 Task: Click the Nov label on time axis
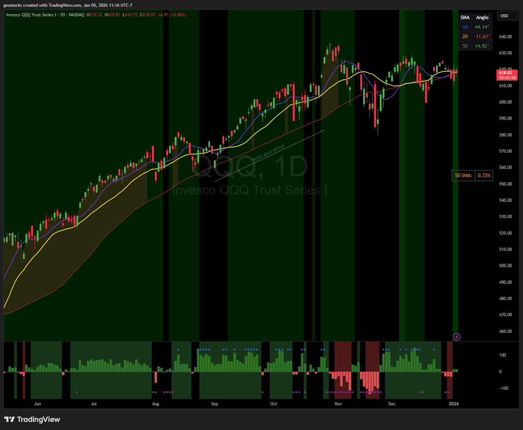[338, 404]
